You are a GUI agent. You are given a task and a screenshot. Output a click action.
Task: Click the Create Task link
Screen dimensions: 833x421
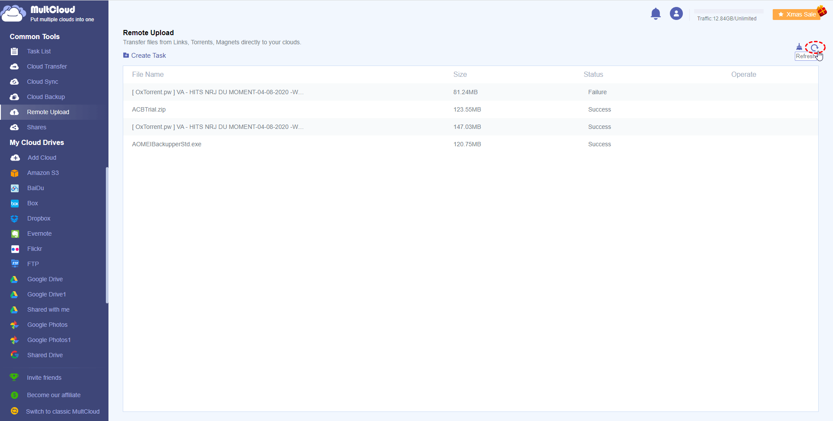tap(148, 56)
